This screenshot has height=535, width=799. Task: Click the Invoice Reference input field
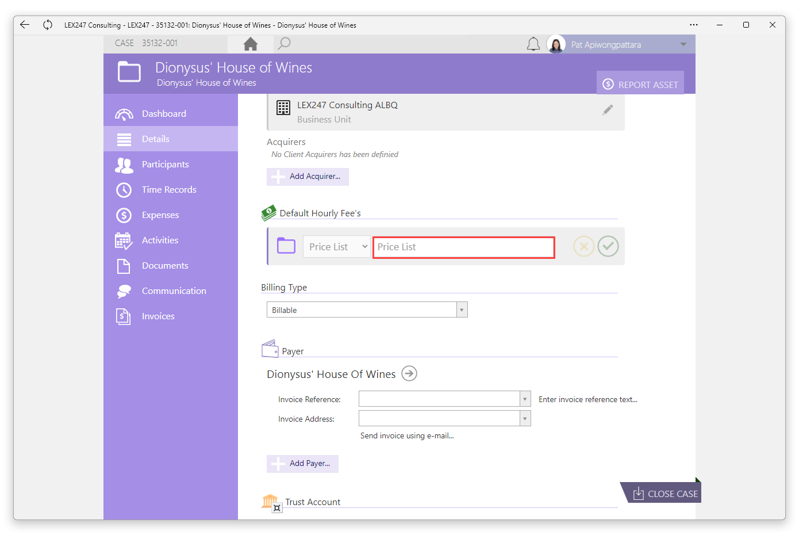pyautogui.click(x=440, y=399)
